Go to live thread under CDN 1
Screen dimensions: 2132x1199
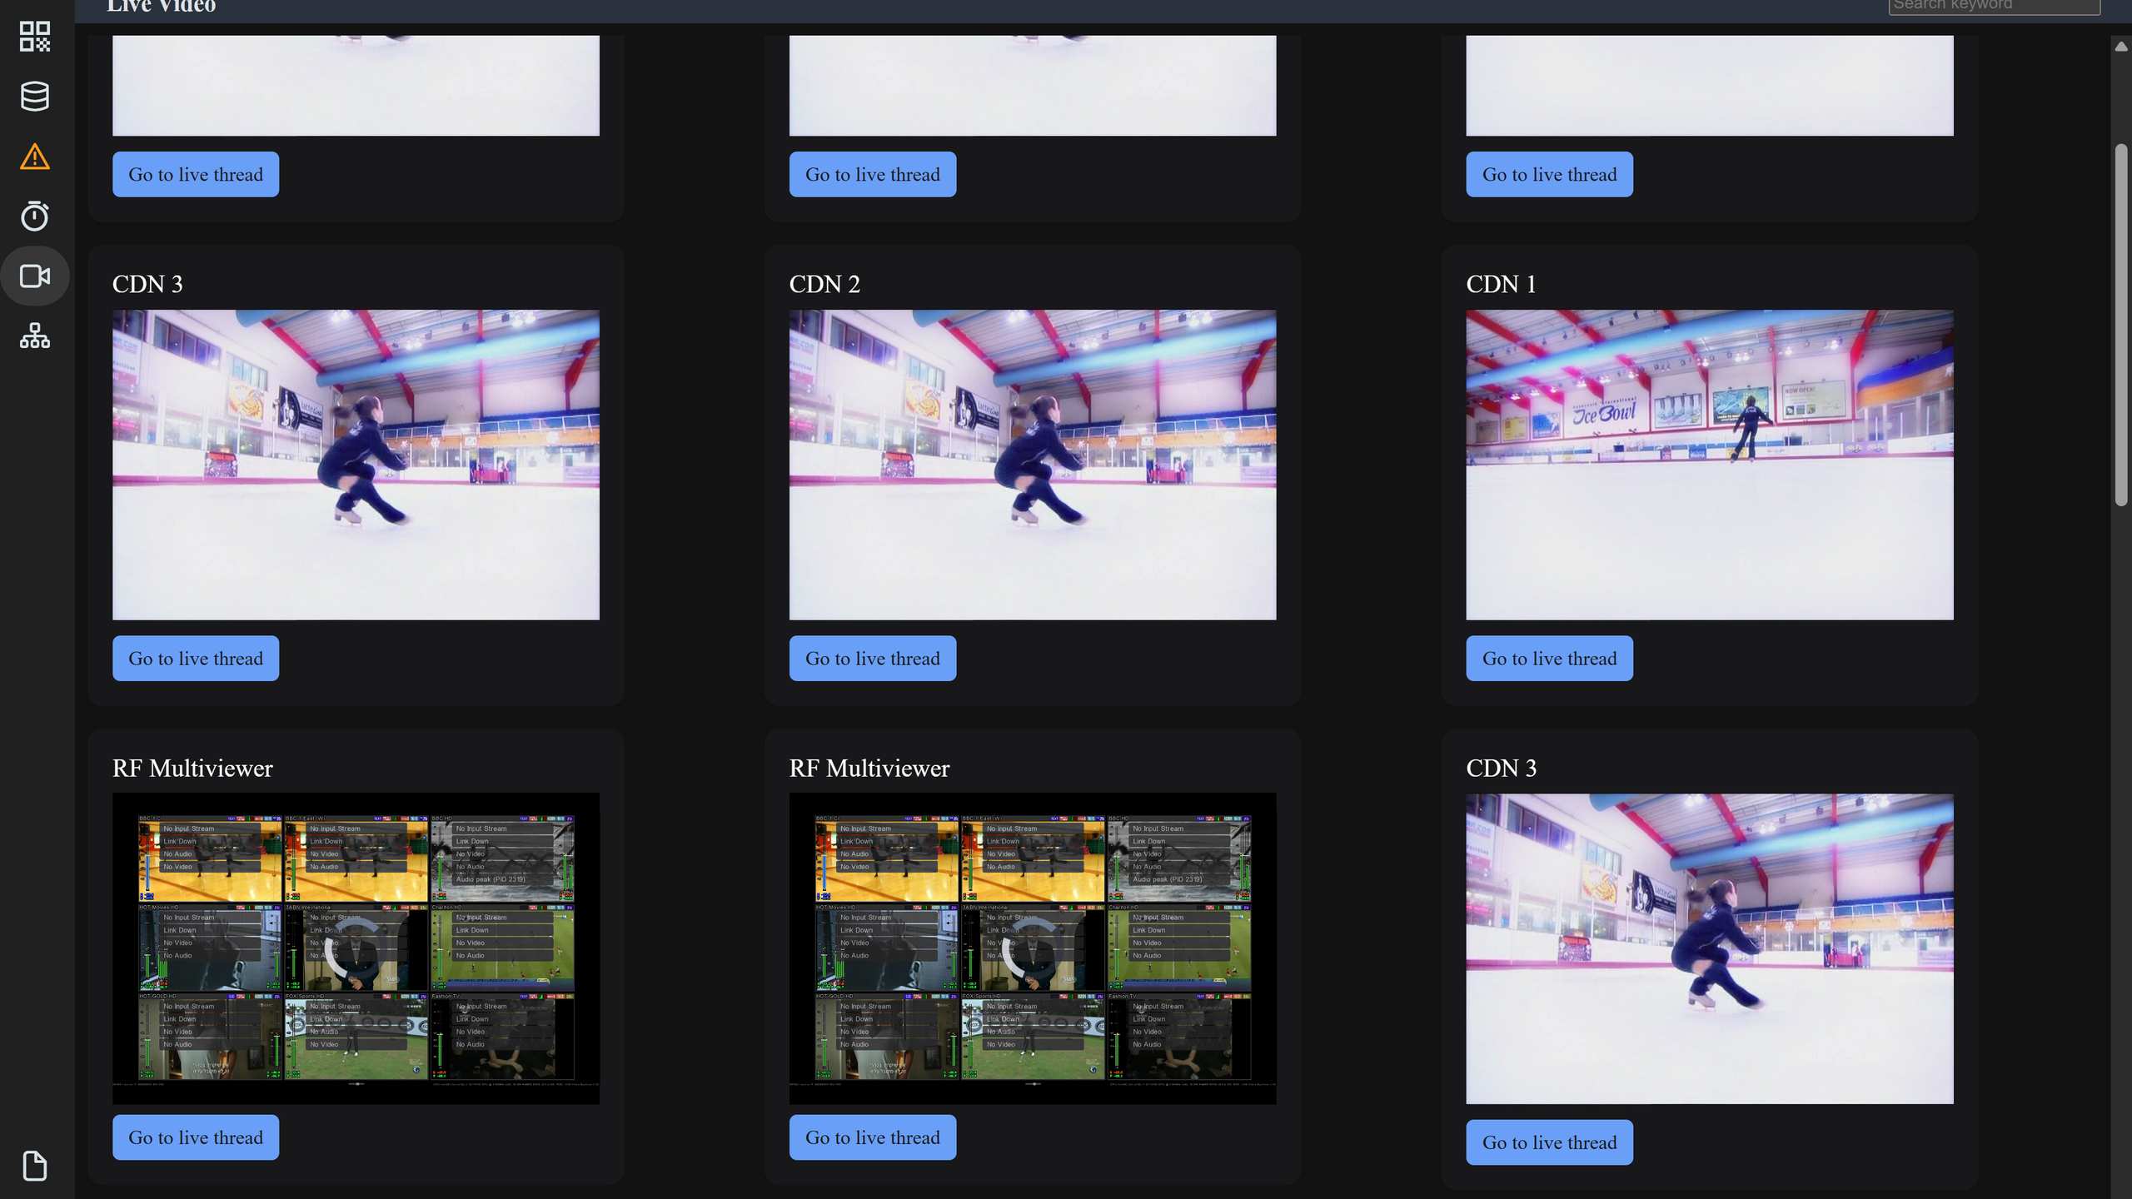(x=1549, y=658)
